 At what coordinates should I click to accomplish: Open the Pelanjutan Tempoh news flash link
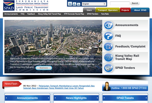59,87
